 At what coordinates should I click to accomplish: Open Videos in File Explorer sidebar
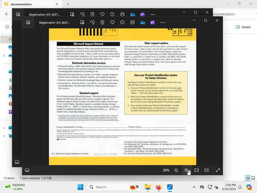pos(10,112)
